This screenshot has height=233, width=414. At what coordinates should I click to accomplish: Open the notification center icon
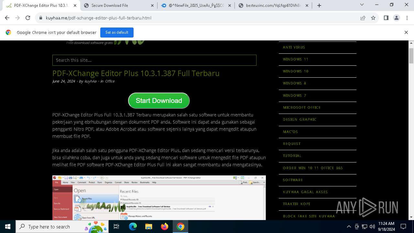pyautogui.click(x=403, y=227)
